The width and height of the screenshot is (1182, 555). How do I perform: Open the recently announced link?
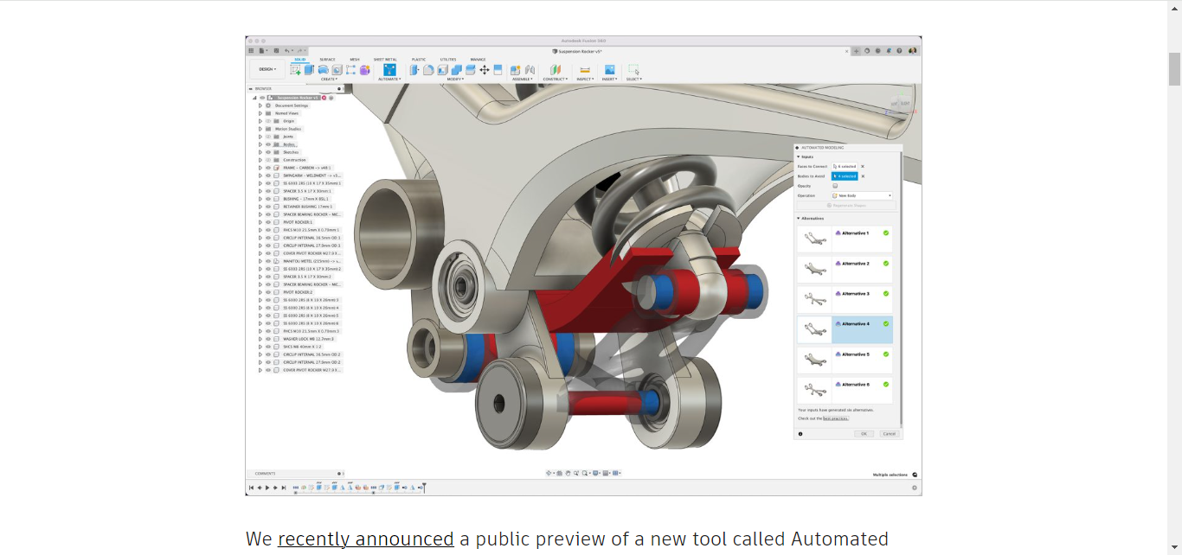coord(365,538)
